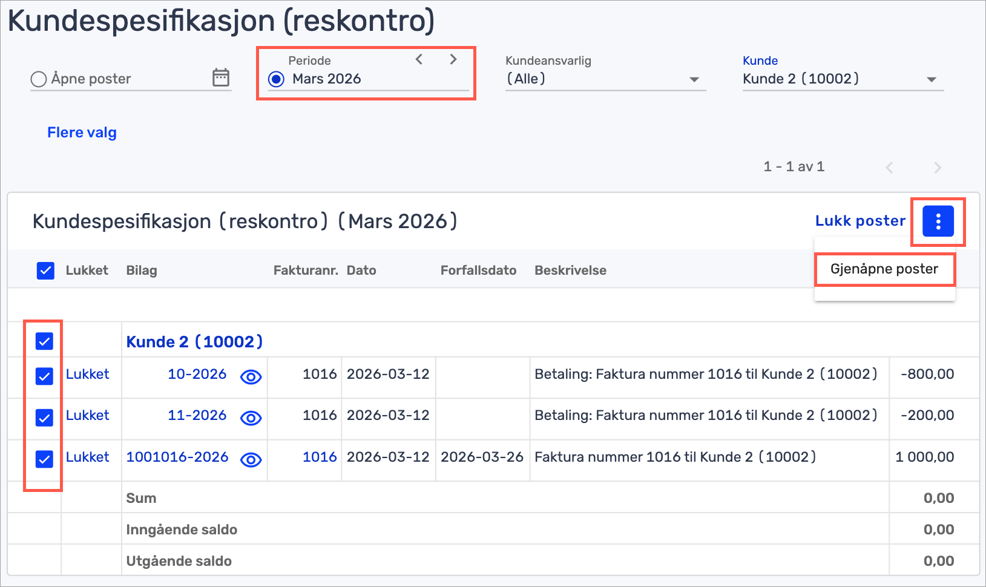Select the Periode Mars 2026 radio button
This screenshot has width=986, height=587.
(277, 79)
